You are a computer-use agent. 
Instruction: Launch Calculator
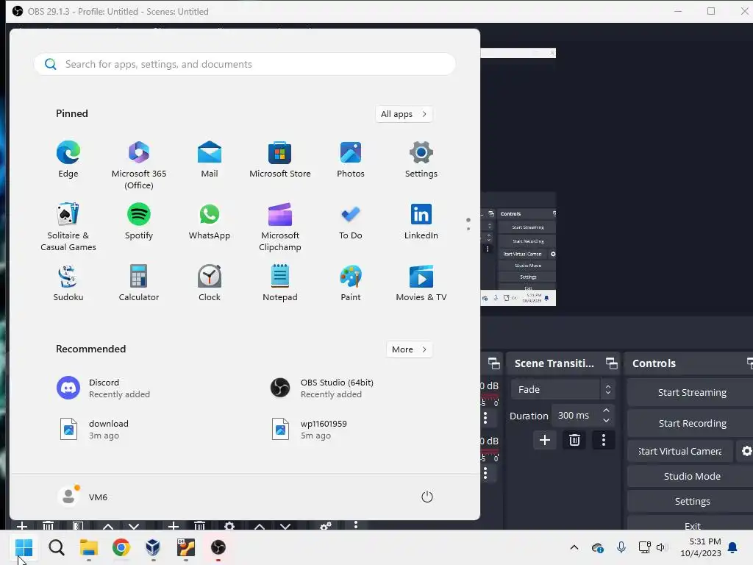pos(139,283)
